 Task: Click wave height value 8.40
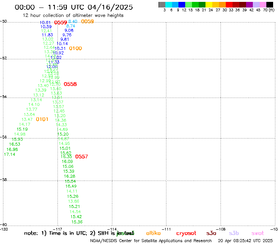point(73,21)
